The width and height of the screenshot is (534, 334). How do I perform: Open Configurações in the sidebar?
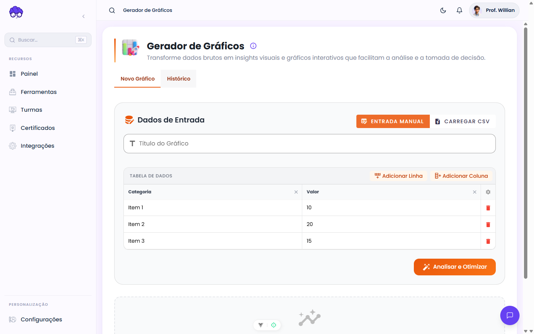48,320
